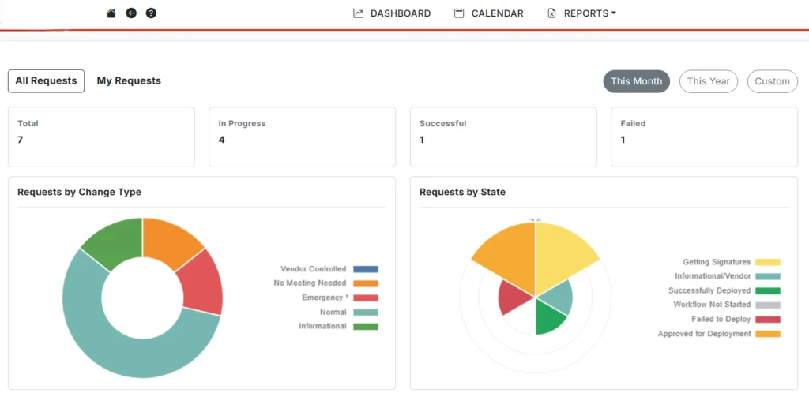Toggle Informational/Vendor teal legend swatch
Viewport: 809px width, 393px height.
tap(768, 276)
